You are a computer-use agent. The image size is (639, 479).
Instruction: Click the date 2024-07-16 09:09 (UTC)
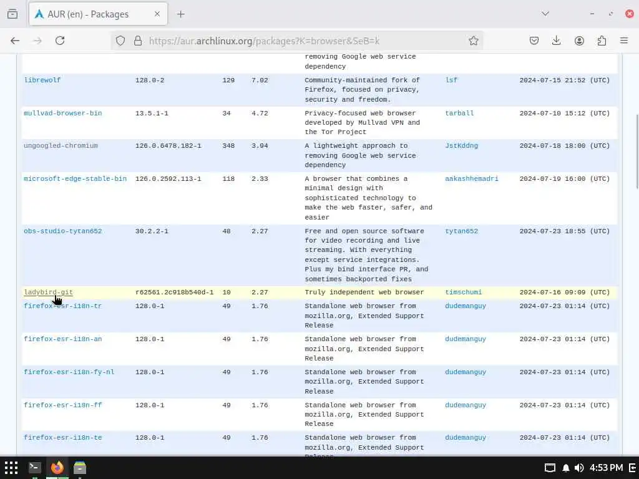tap(564, 293)
